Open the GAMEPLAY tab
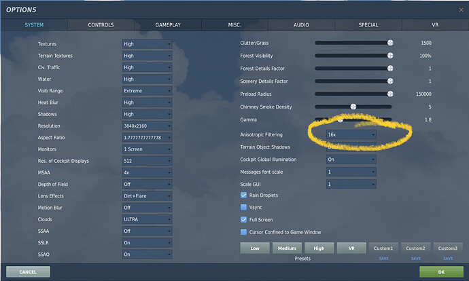Image resolution: width=469 pixels, height=281 pixels. [167, 25]
